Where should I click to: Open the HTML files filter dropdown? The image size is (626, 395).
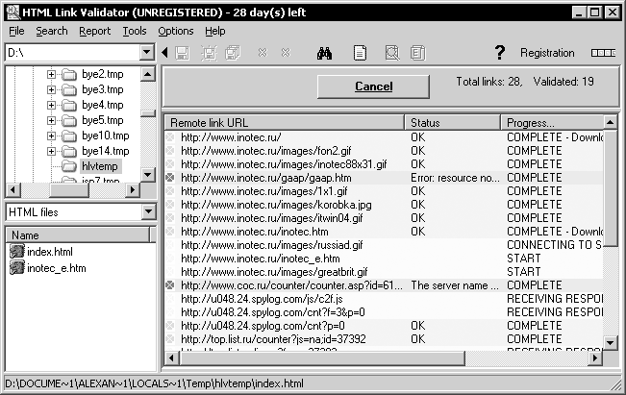tap(148, 211)
